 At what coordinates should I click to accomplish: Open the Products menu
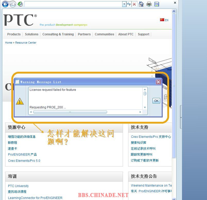(x=14, y=34)
